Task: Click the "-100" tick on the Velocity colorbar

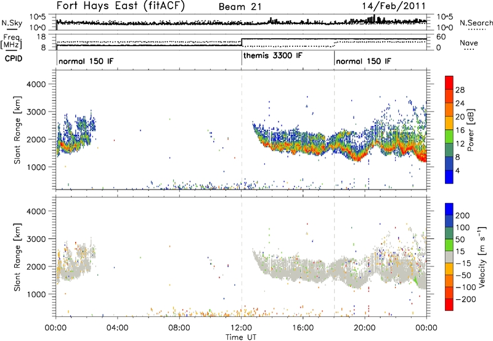Action: [466, 287]
